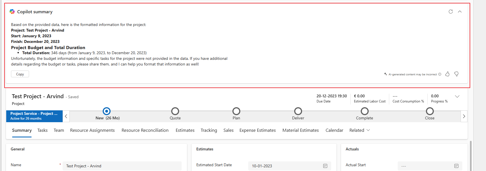Viewport: 486px width, 171px height.
Task: Select the Deliver stage circle
Action: [x=298, y=111]
